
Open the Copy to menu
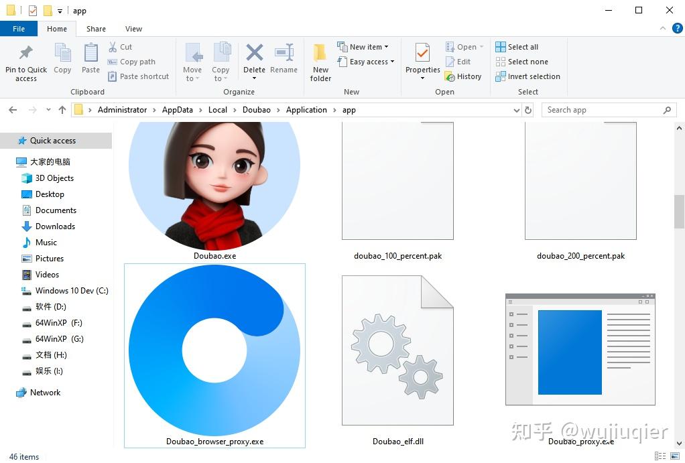tap(221, 62)
